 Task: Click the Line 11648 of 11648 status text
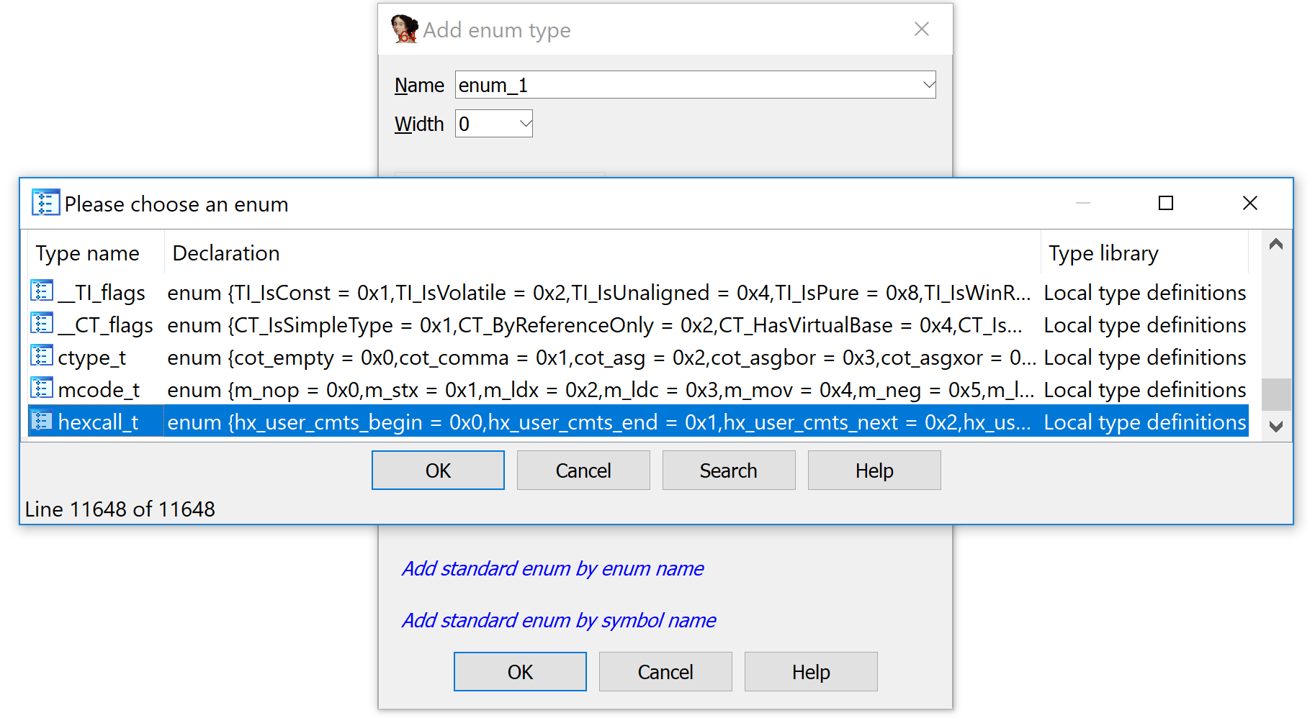pyautogui.click(x=120, y=509)
